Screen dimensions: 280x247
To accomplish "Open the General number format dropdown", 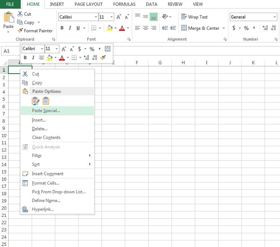I will tap(274, 17).
